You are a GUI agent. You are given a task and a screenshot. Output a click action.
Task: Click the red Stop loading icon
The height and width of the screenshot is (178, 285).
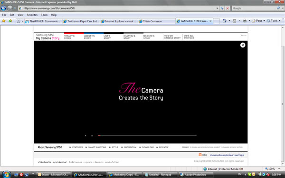(x=228, y=8)
